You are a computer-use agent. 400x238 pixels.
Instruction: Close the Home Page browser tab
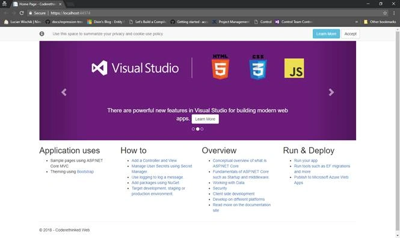(60, 4)
